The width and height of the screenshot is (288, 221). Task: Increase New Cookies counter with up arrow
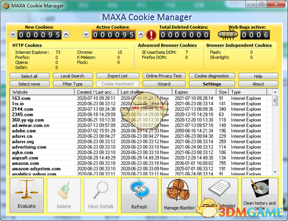coord(66,35)
